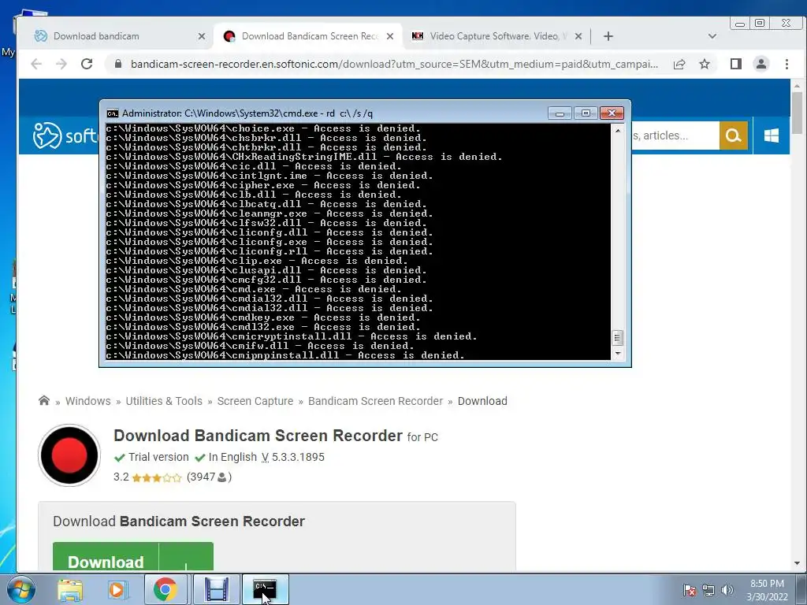Switch to Download Bandicam Screen Recorder tab
This screenshot has height=605, width=807.
click(x=310, y=36)
